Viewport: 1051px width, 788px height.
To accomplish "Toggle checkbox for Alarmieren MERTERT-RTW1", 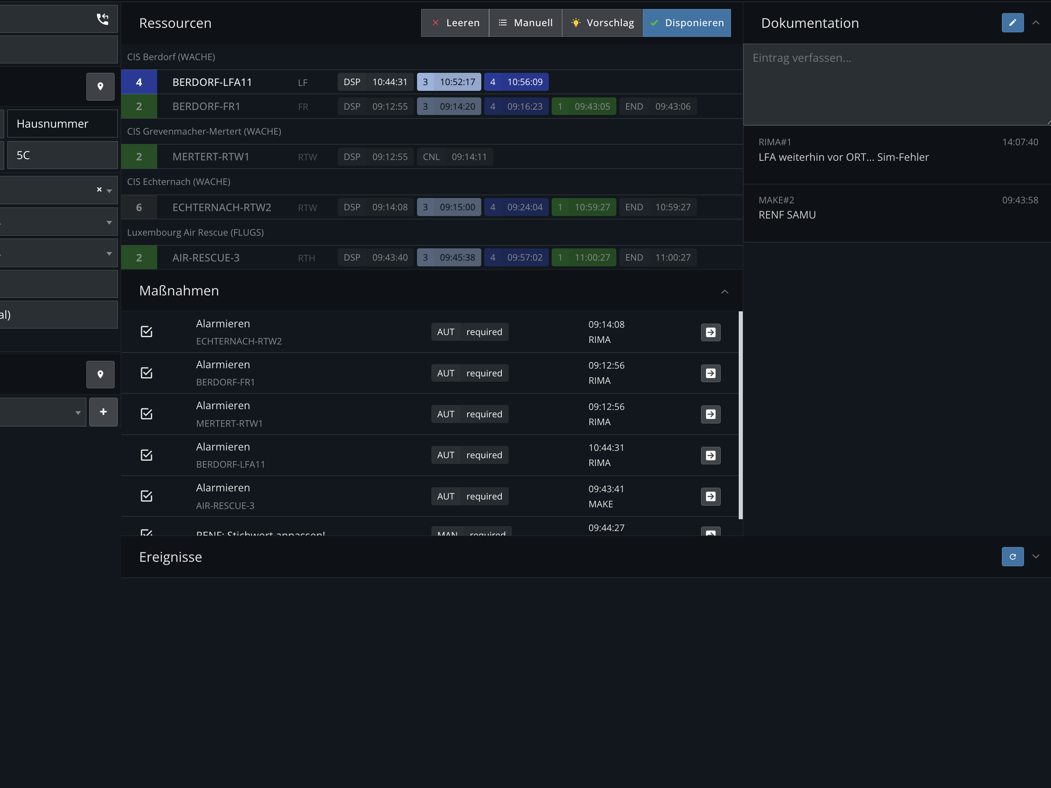I will coord(147,414).
